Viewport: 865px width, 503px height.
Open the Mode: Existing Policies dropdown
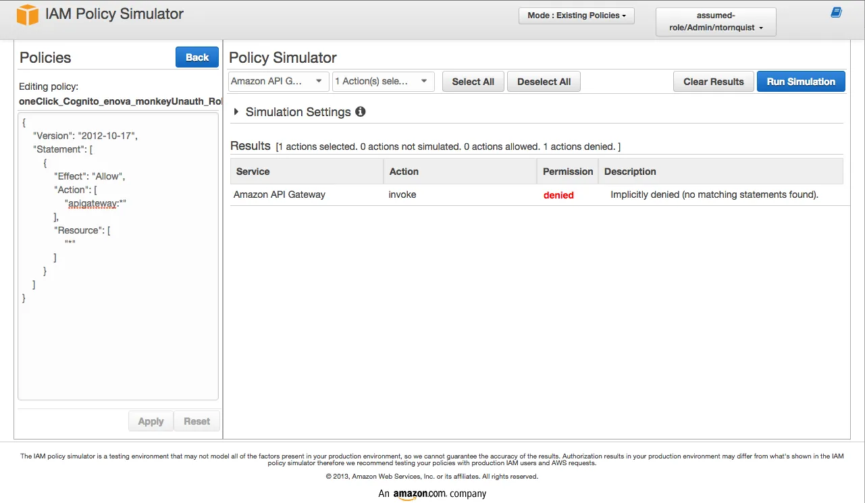[577, 16]
